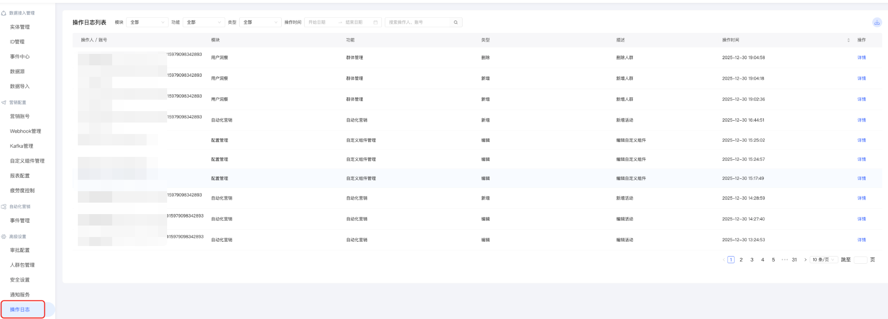
Task: Download the operation log list
Action: pyautogui.click(x=877, y=22)
